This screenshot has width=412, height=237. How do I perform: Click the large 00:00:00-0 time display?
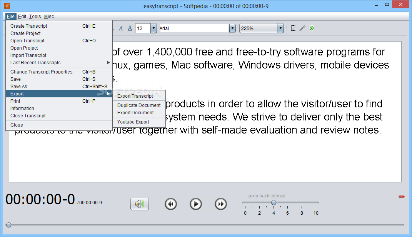click(40, 199)
